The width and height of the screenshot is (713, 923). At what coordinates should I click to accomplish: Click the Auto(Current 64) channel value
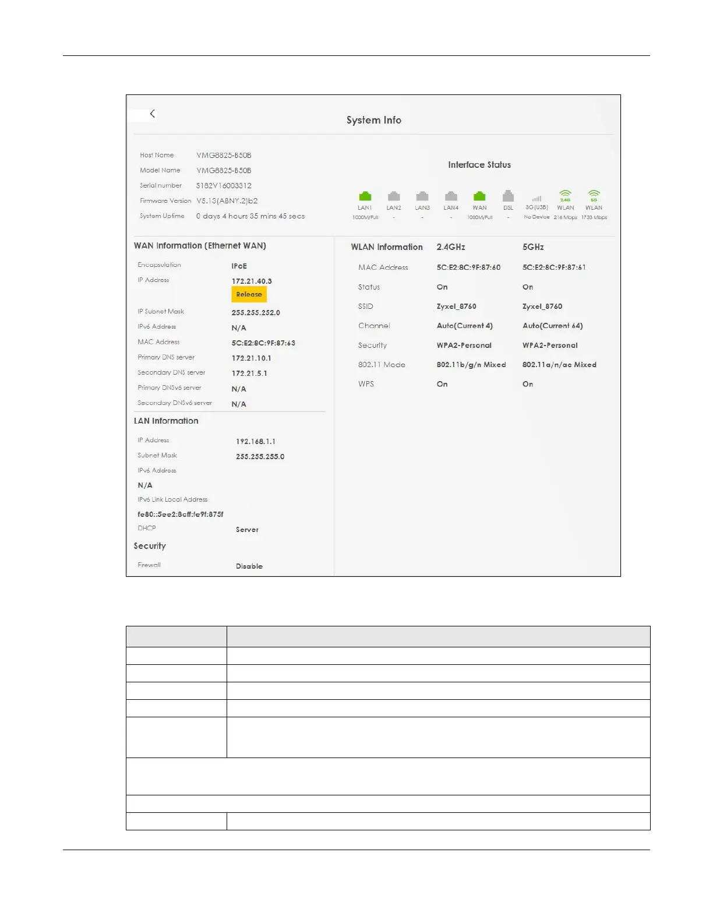point(552,326)
